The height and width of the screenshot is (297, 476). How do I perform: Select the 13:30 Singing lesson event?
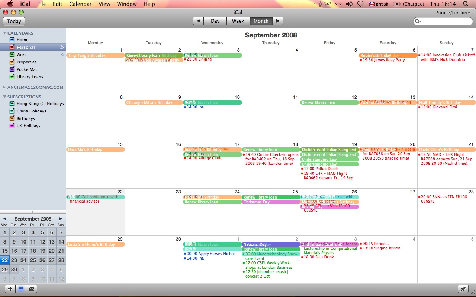pyautogui.click(x=380, y=248)
